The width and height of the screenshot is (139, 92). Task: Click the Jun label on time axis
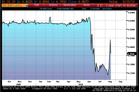coord(89,82)
